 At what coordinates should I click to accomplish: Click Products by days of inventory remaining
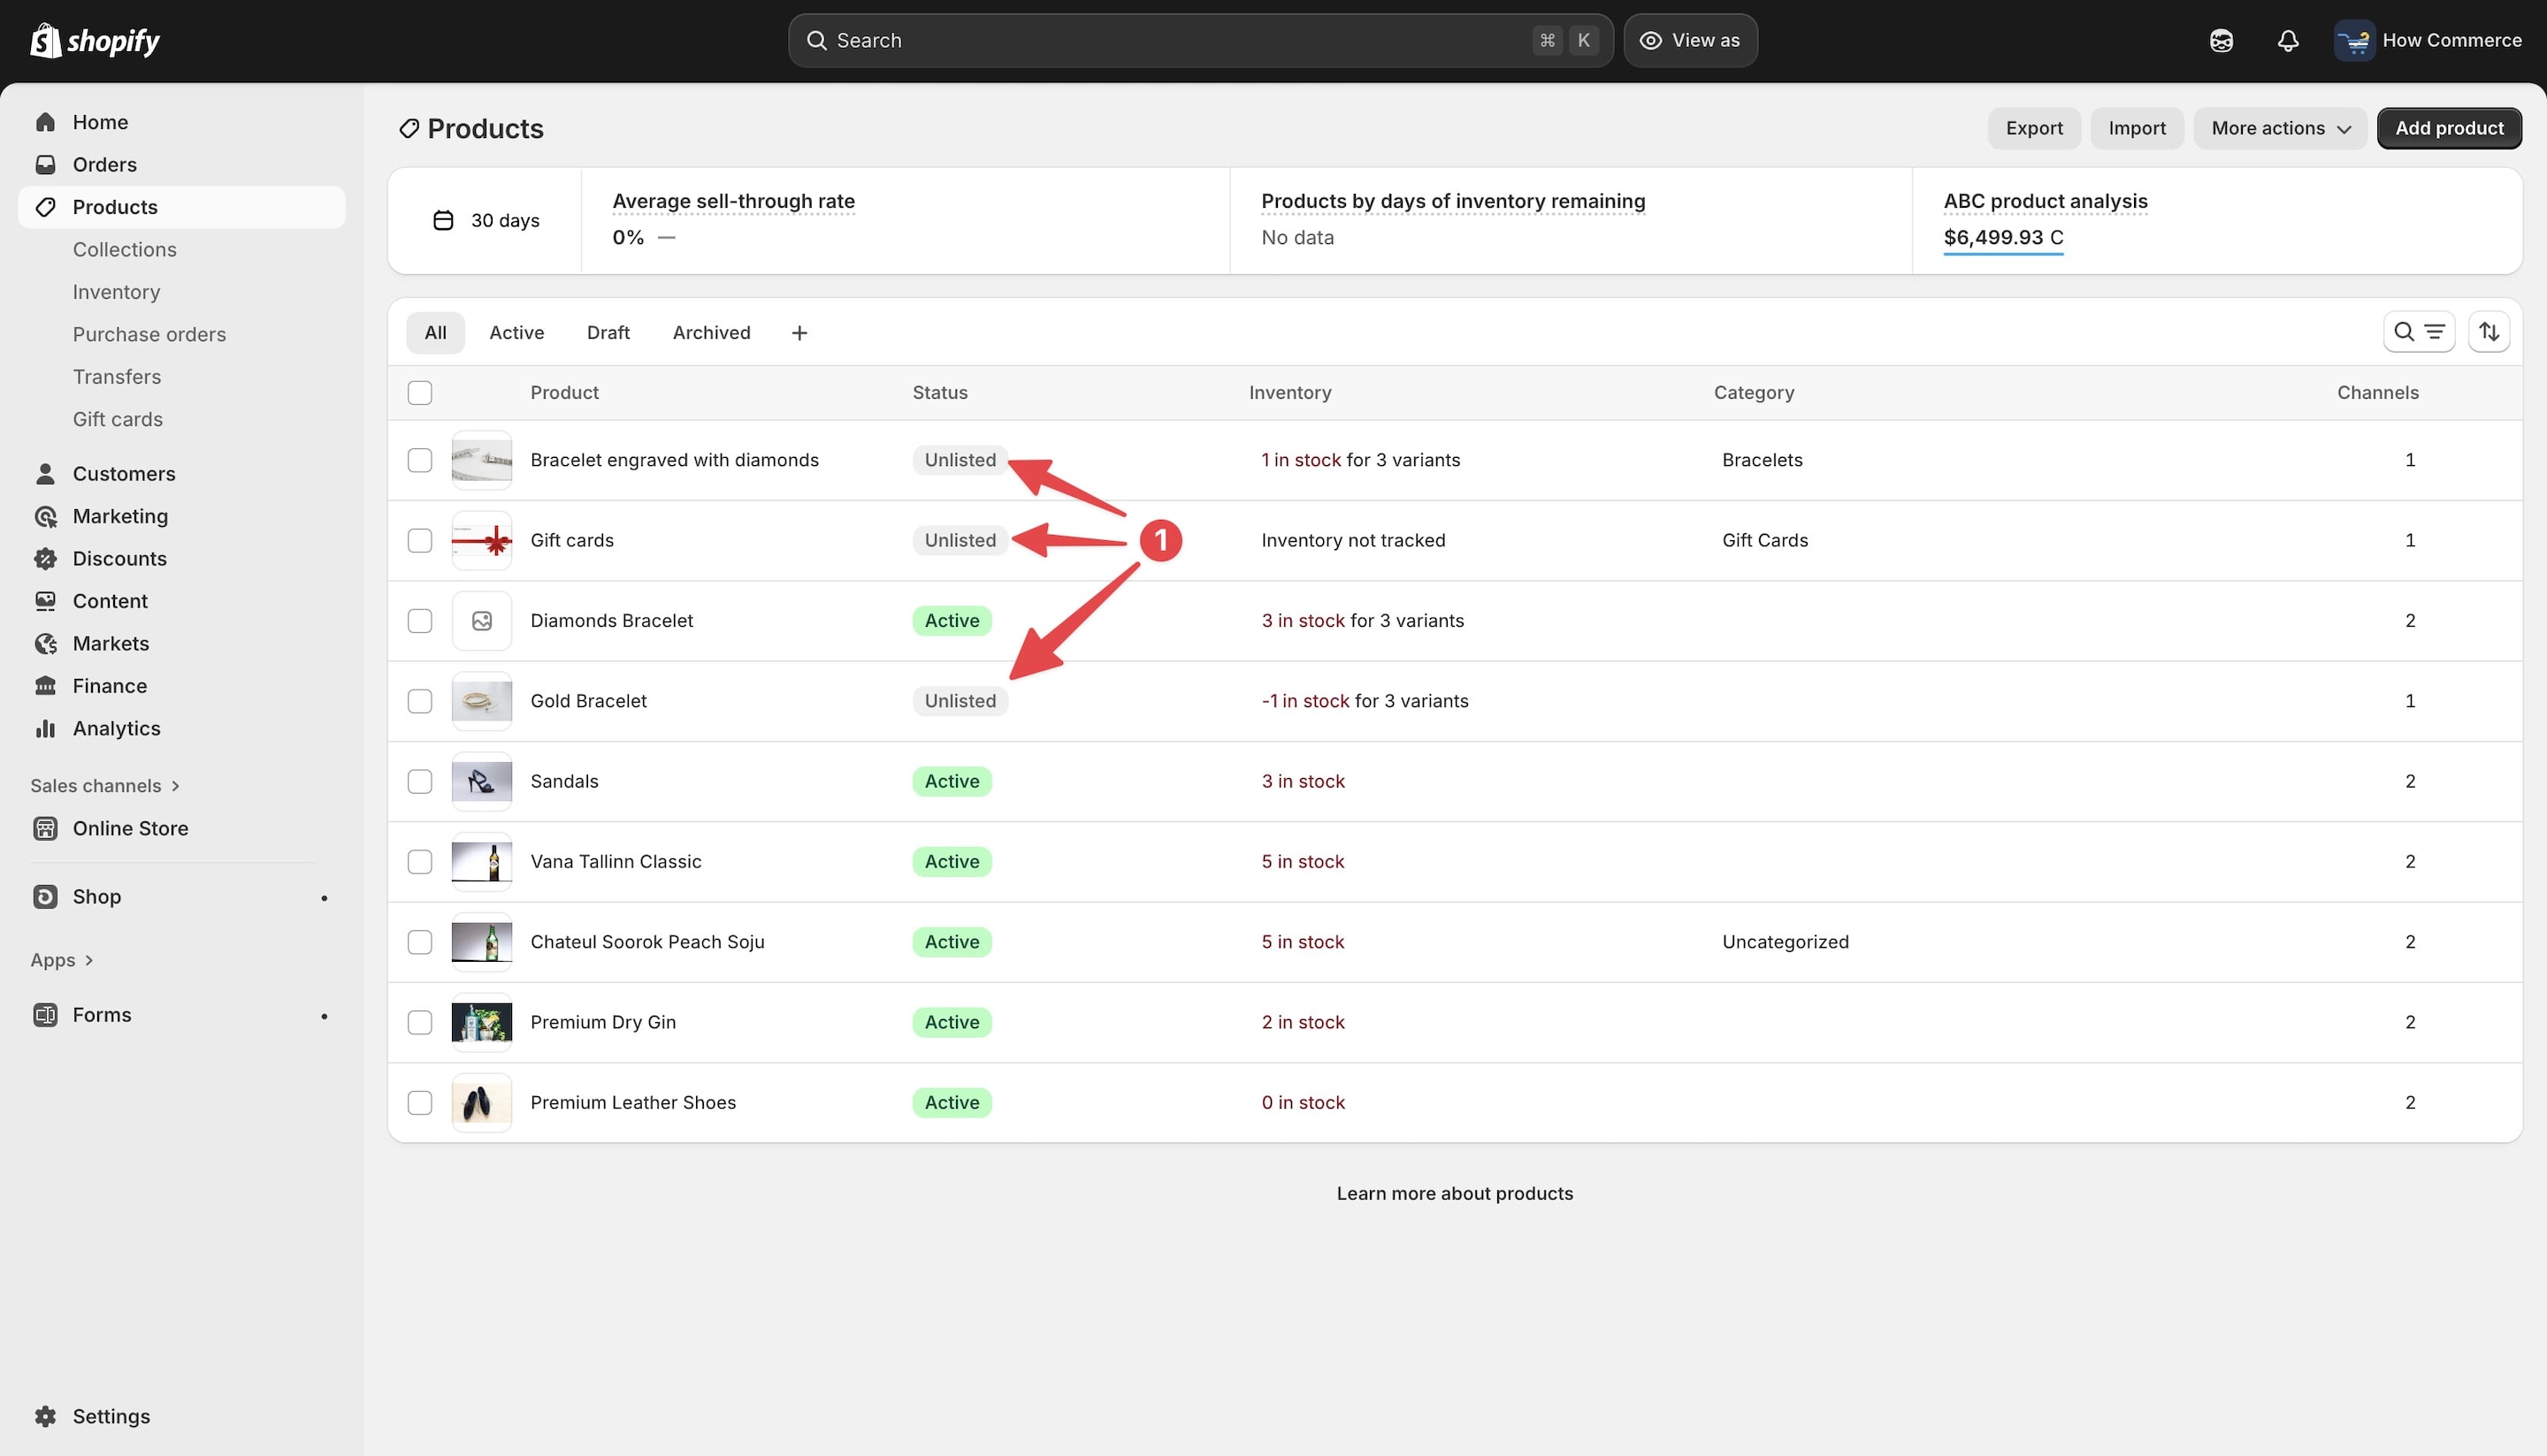[x=1452, y=202]
